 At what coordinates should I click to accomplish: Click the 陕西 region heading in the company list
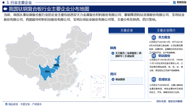(113, 48)
